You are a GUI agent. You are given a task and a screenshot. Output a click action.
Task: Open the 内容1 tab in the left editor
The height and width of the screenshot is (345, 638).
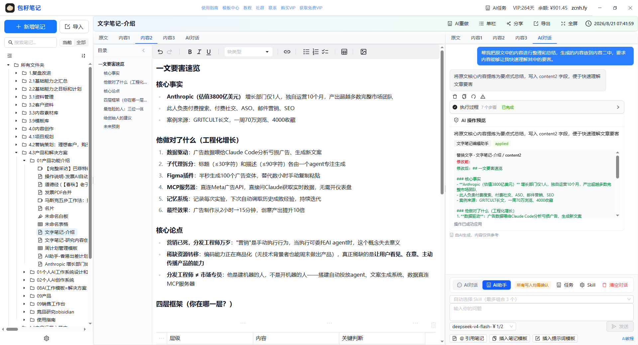click(124, 38)
